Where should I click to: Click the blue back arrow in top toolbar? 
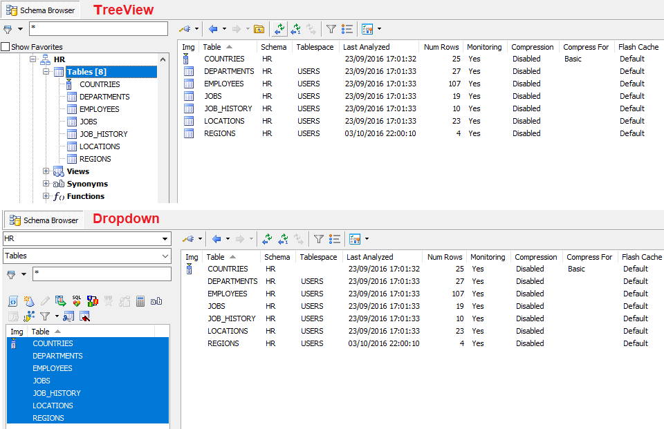[213, 29]
